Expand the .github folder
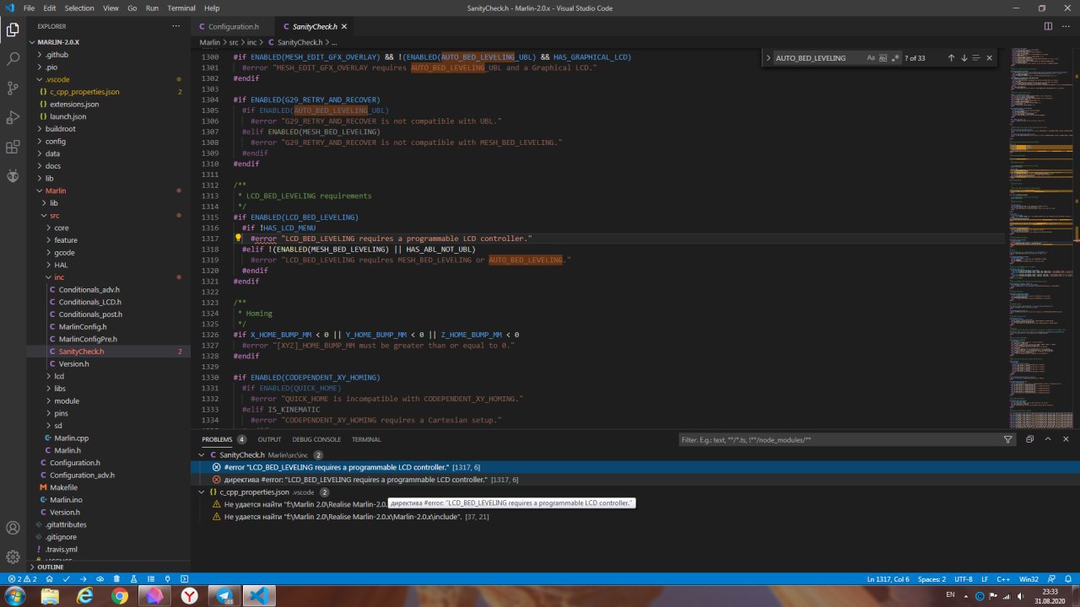The image size is (1080, 607). click(57, 55)
